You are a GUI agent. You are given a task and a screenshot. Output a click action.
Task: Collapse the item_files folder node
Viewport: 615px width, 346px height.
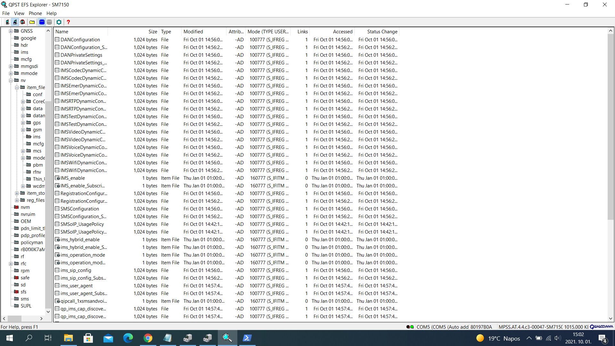[x=17, y=87]
